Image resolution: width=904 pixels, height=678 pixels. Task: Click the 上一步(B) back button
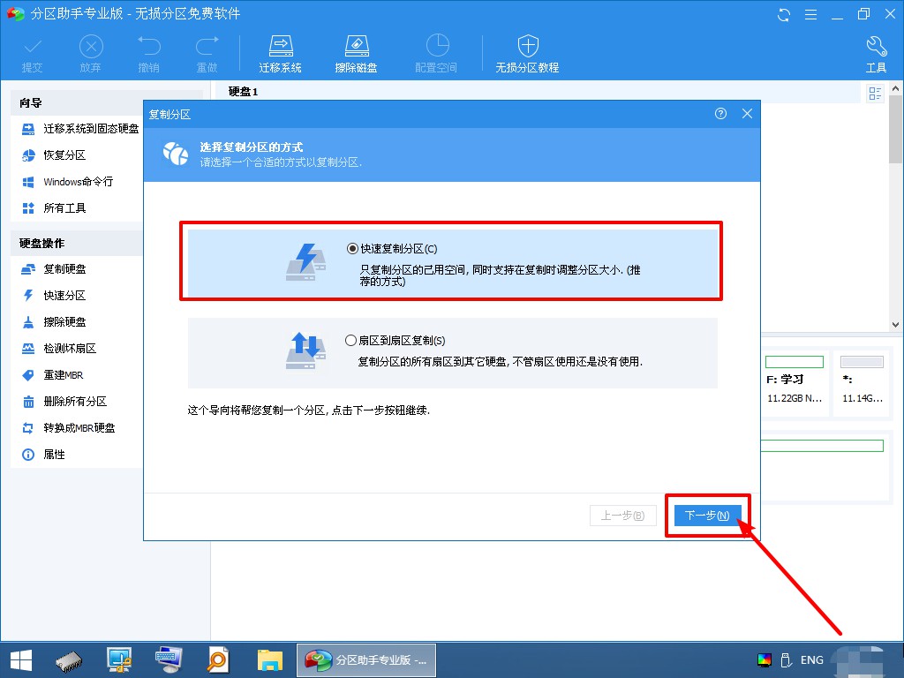click(622, 516)
